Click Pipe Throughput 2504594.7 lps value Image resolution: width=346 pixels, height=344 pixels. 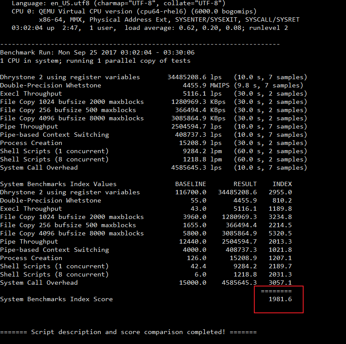click(196, 126)
